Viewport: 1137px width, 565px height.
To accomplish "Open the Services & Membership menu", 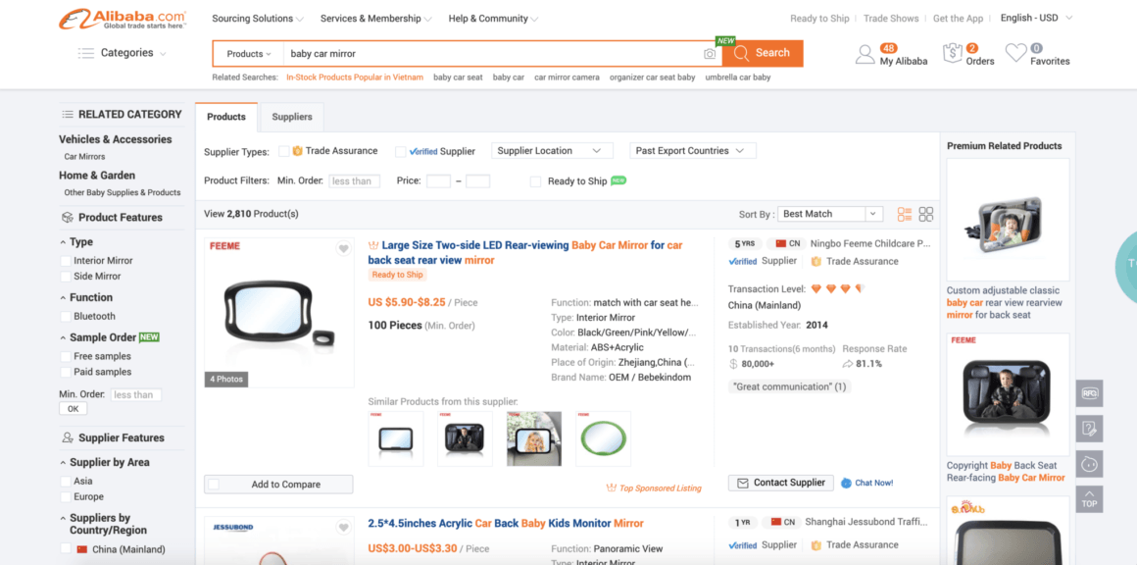I will [x=375, y=18].
